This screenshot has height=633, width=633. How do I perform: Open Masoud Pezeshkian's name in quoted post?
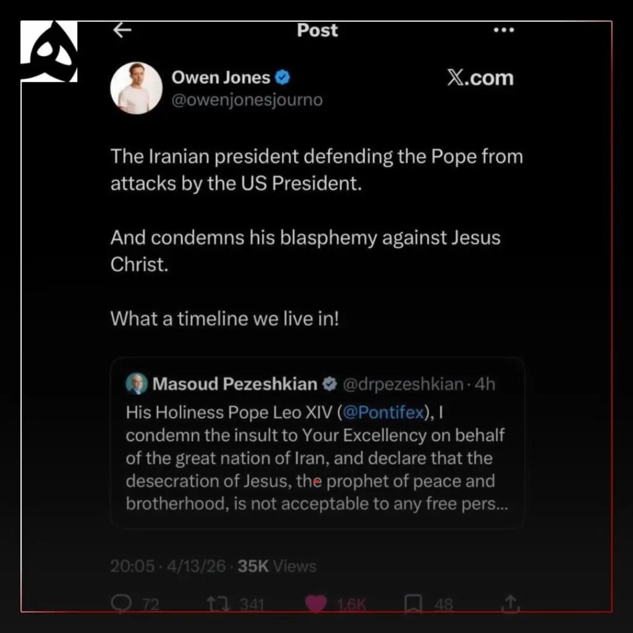tap(234, 384)
